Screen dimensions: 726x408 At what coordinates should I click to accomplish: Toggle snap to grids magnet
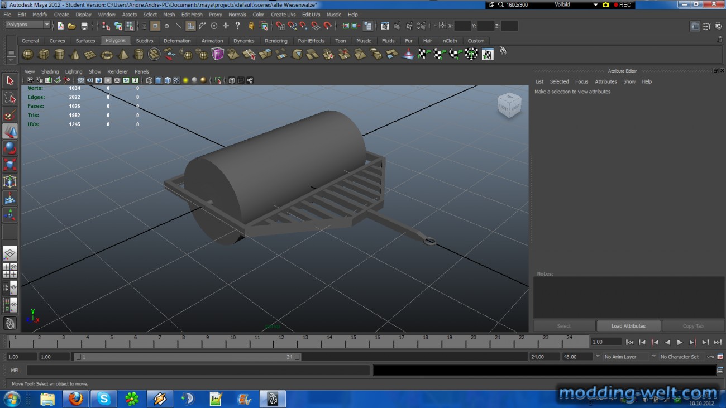280,26
